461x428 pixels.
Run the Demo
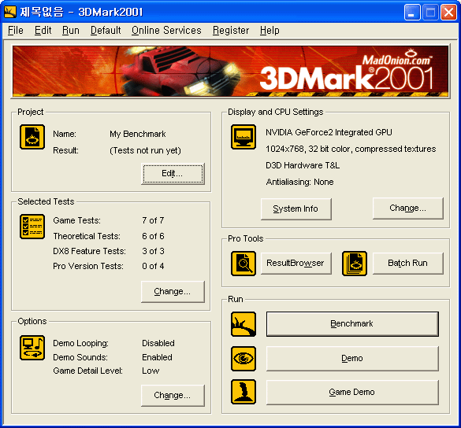352,359
